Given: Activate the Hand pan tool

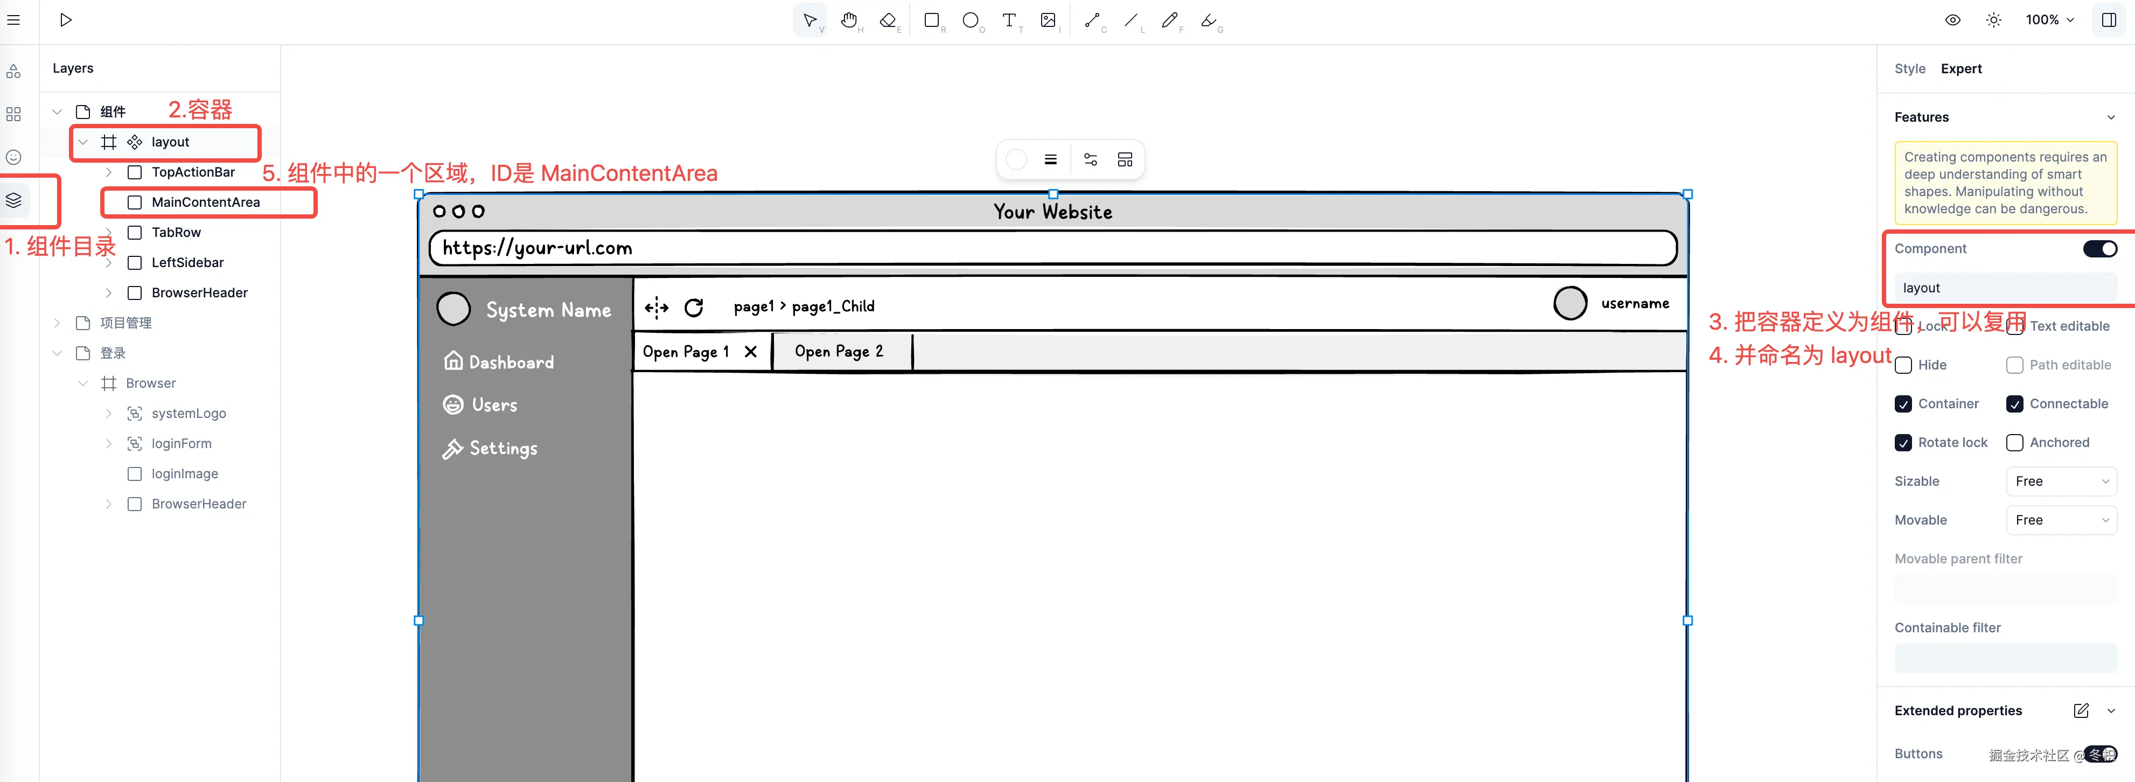Looking at the screenshot, I should point(849,20).
